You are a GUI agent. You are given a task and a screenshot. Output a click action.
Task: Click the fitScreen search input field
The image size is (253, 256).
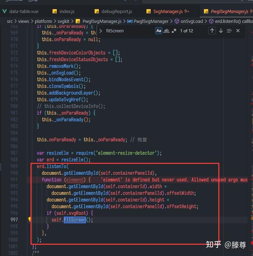pos(129,31)
